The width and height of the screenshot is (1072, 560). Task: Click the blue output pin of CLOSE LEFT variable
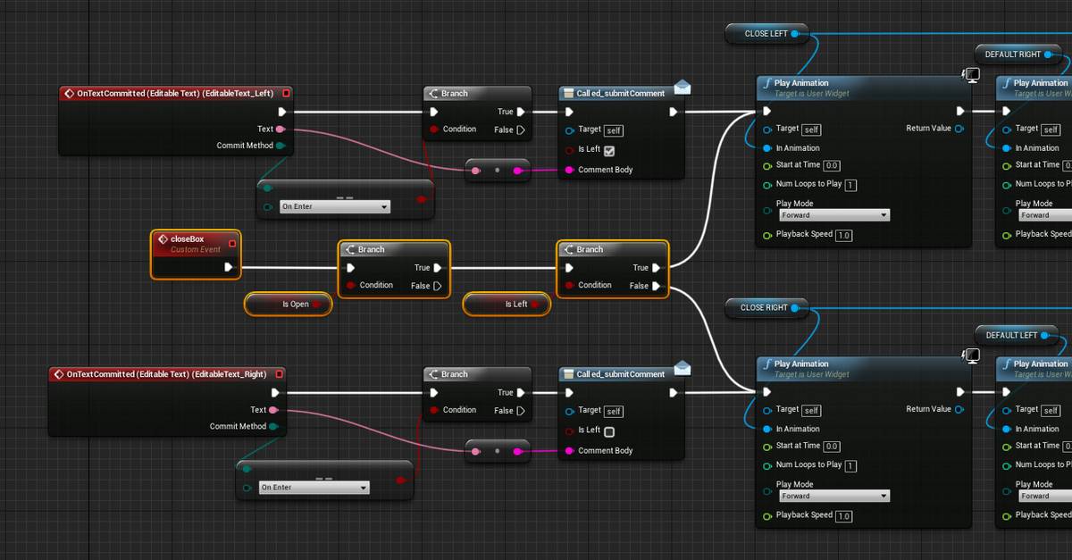click(794, 34)
